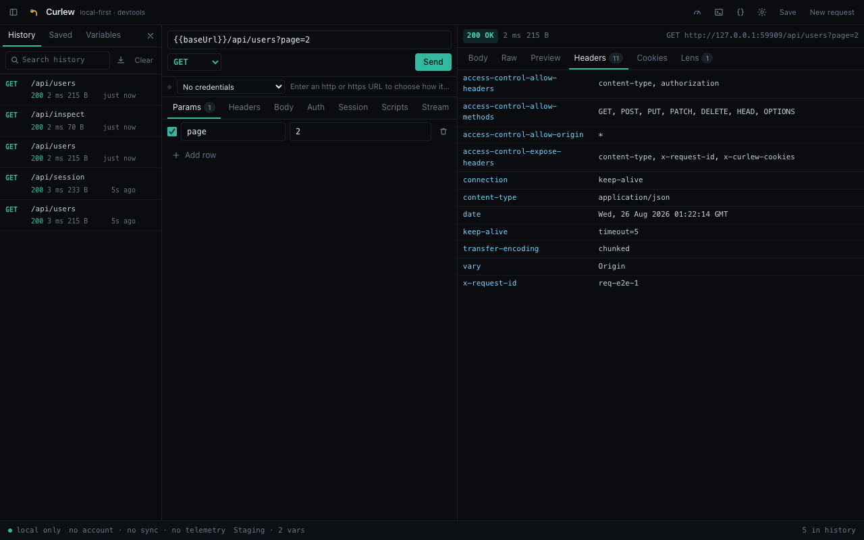
Task: Show the response Lens tab
Action: 697,58
